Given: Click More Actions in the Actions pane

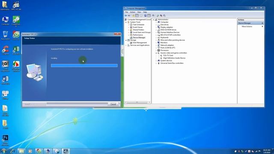Looking at the screenshot, I should (x=247, y=27).
